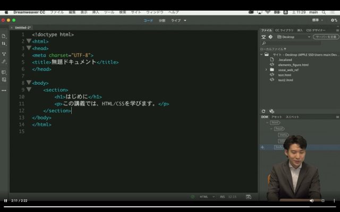Switch to コード view

point(148,21)
